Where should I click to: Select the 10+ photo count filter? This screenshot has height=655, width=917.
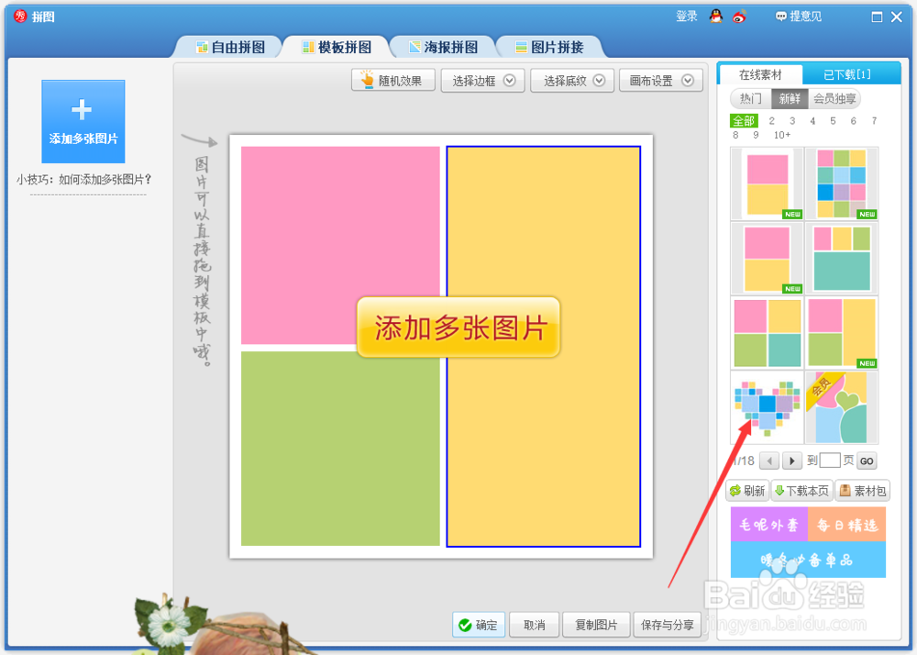point(784,134)
